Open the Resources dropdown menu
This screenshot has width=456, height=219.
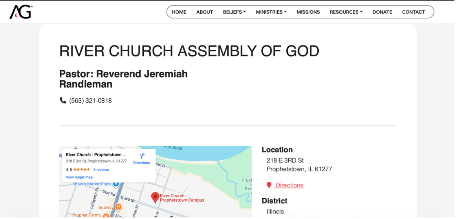pyautogui.click(x=346, y=12)
